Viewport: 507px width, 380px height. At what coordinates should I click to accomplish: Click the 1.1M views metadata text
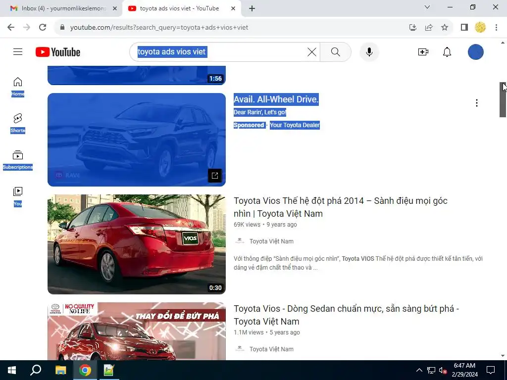249,332
